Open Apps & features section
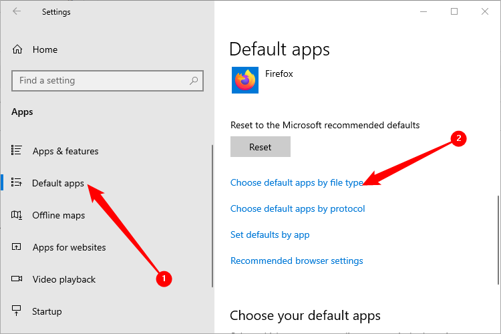The image size is (501, 334). click(x=65, y=151)
